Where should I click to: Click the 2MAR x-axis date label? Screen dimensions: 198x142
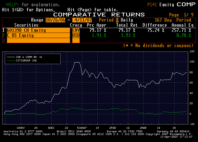[143, 128]
